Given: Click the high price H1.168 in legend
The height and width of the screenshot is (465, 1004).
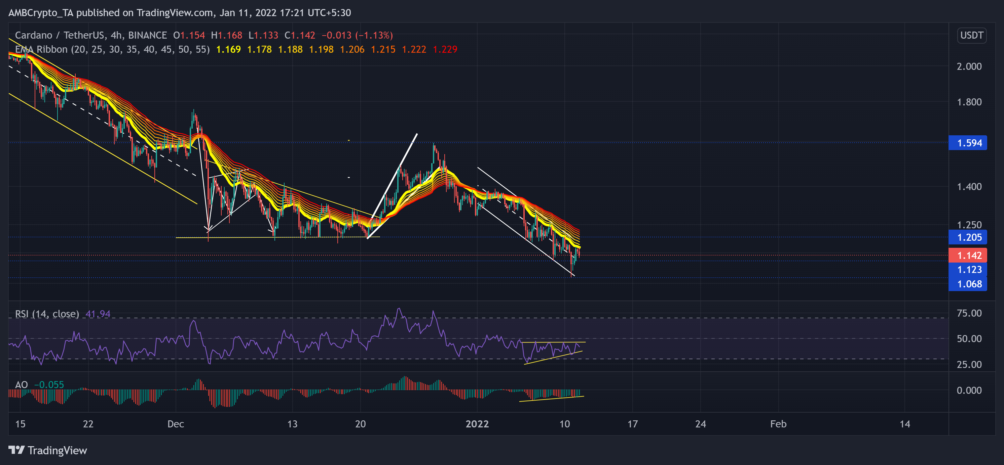Looking at the screenshot, I should coord(226,35).
